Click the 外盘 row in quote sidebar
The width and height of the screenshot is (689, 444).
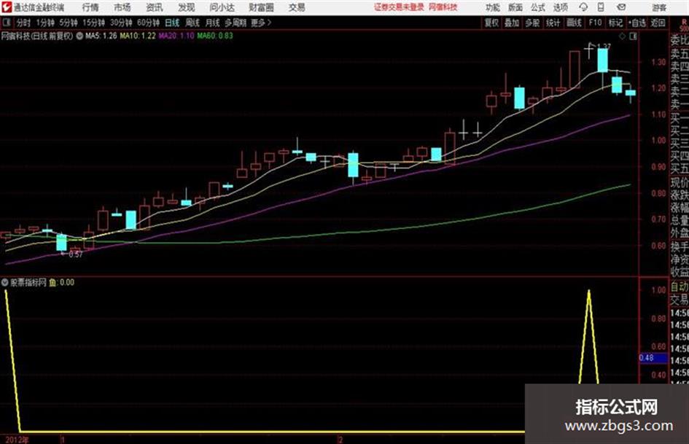pos(680,233)
